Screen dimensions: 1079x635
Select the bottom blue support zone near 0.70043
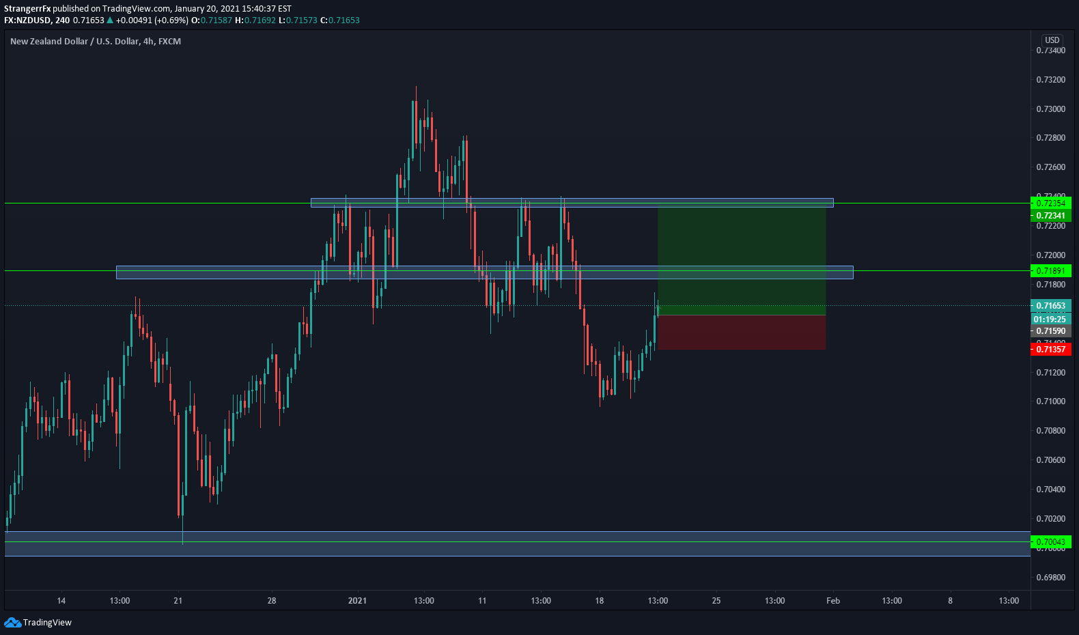click(x=517, y=544)
